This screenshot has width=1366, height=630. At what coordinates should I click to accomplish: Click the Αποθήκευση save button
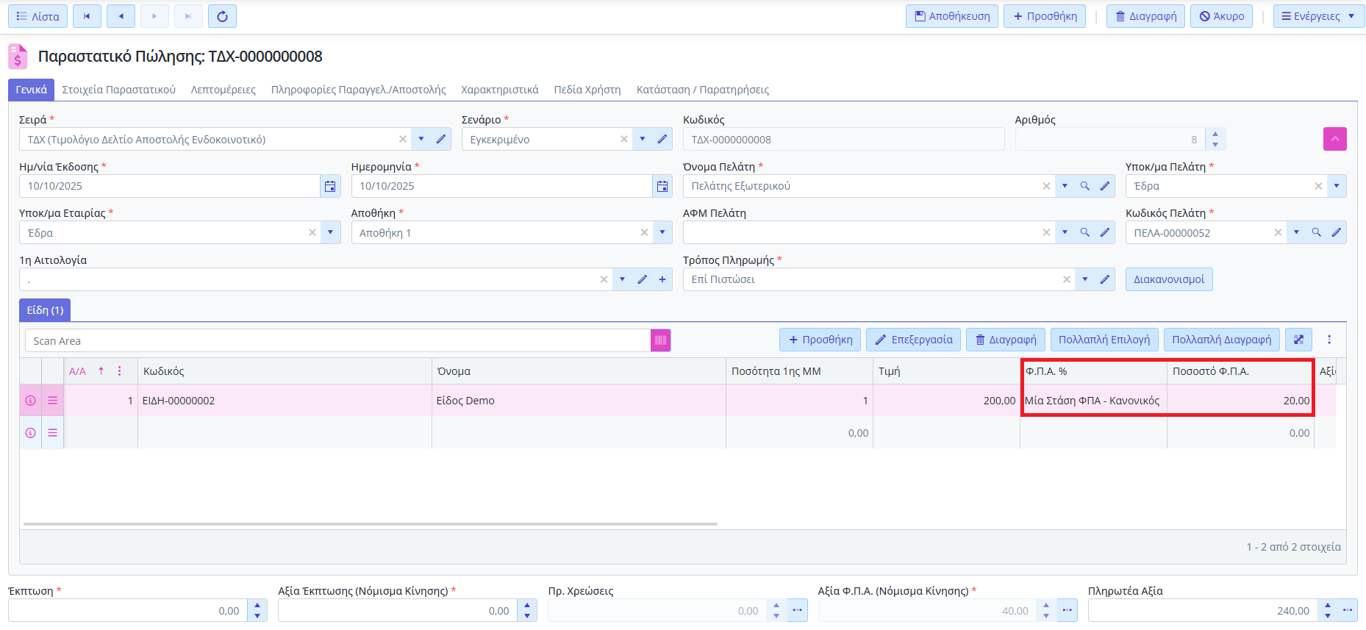951,16
